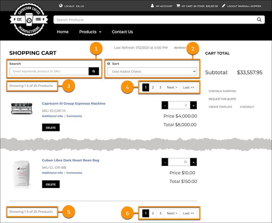Click the globe Locale icon
This screenshot has height=223, width=272.
point(61,6)
